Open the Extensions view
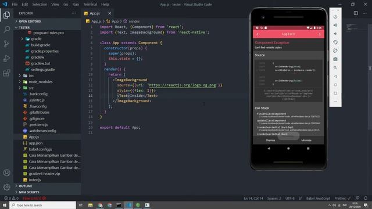 [6, 73]
